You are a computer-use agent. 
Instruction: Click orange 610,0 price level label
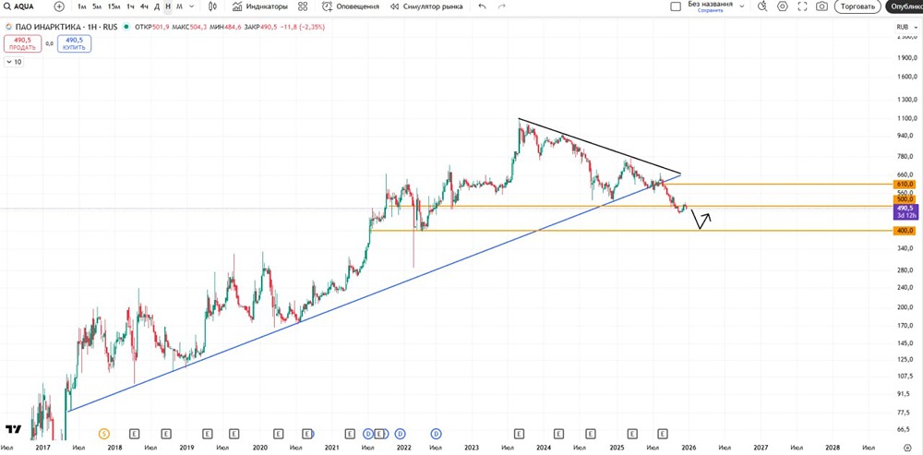coord(905,185)
